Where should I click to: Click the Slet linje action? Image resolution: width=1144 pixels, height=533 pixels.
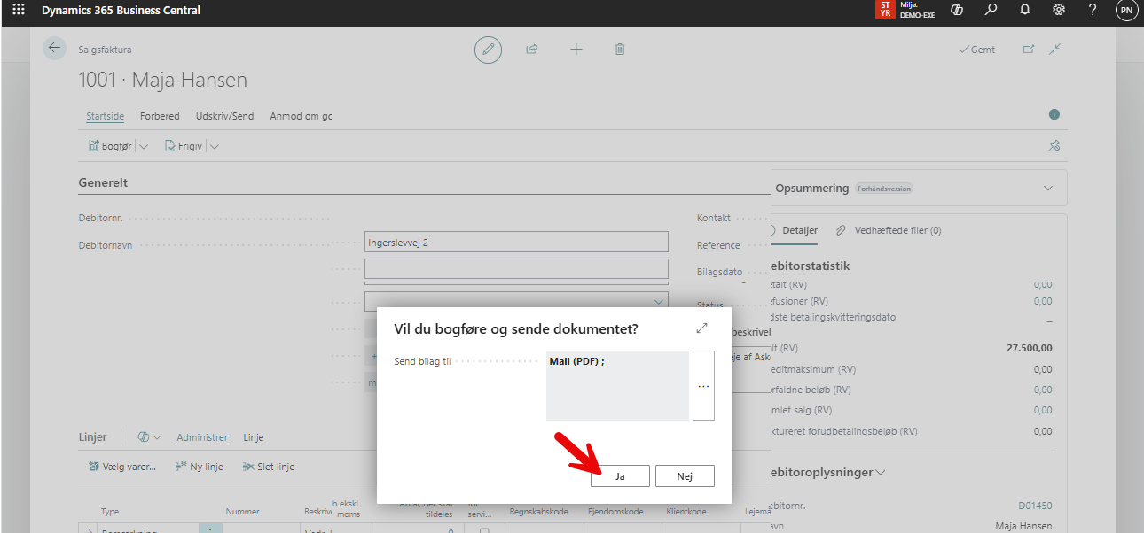pyautogui.click(x=270, y=467)
